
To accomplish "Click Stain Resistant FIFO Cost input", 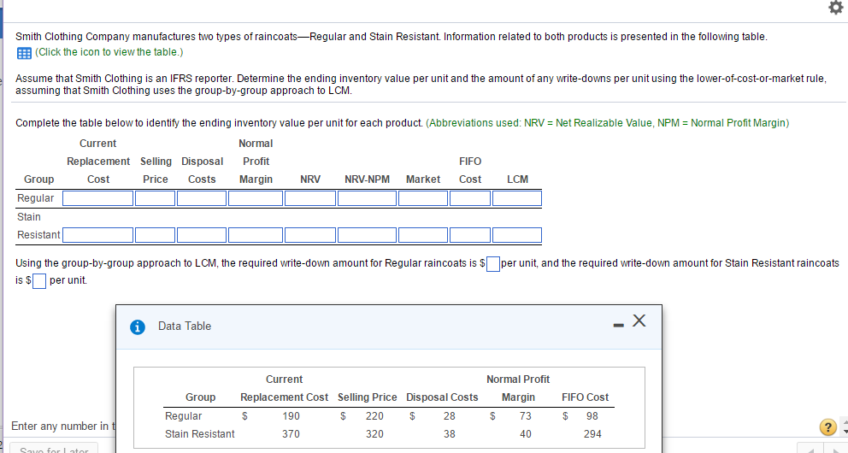I will [x=470, y=234].
